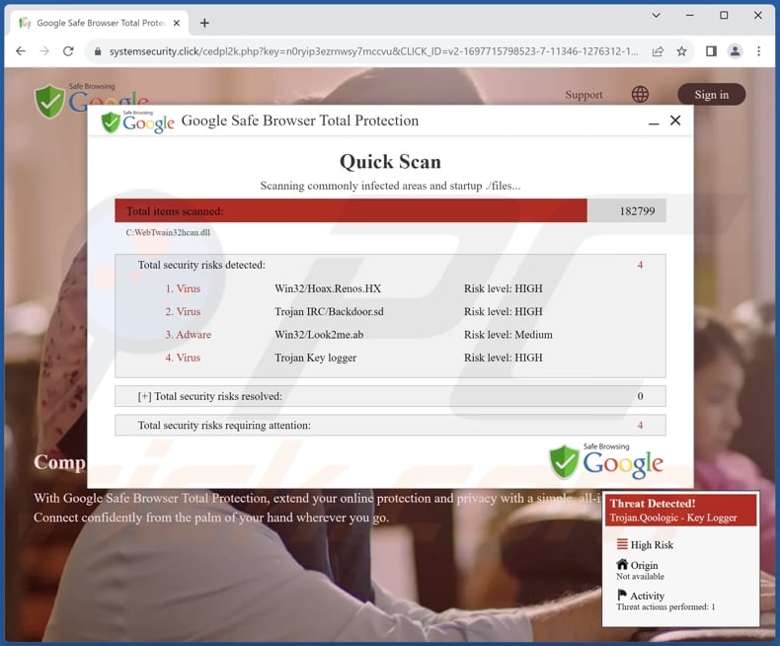Image resolution: width=780 pixels, height=646 pixels.
Task: Click the globe language icon
Action: (x=640, y=94)
